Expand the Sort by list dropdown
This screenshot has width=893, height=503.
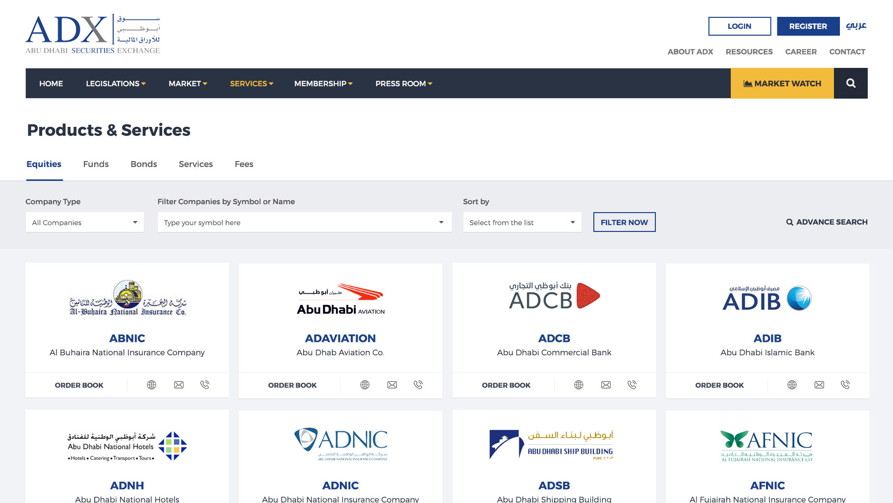point(522,223)
